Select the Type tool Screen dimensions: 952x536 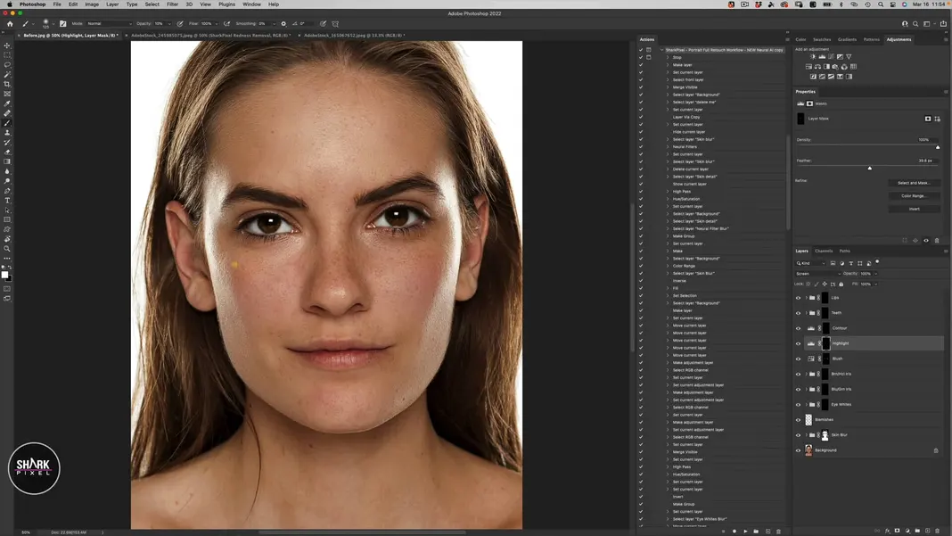7,201
